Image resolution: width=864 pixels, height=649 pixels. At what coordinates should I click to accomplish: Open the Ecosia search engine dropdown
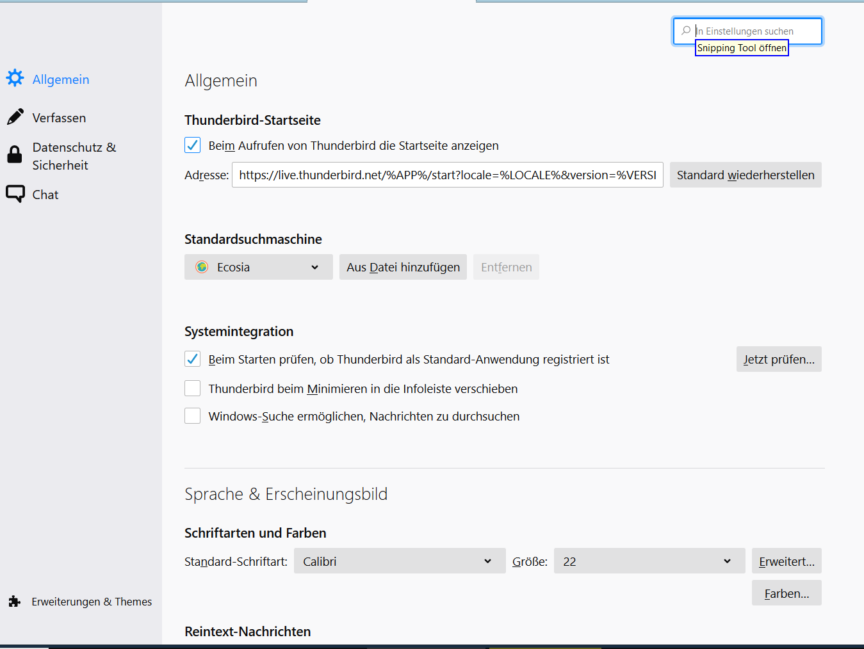[x=258, y=267]
